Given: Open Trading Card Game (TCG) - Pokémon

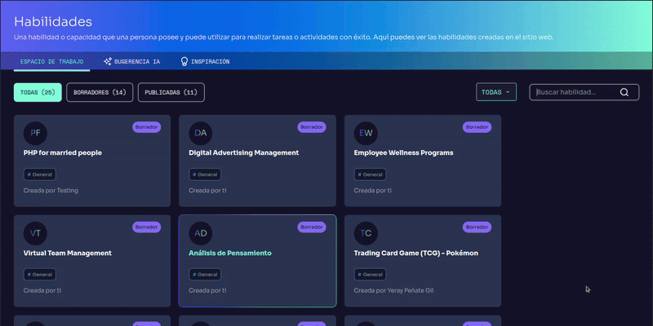Looking at the screenshot, I should coord(415,253).
